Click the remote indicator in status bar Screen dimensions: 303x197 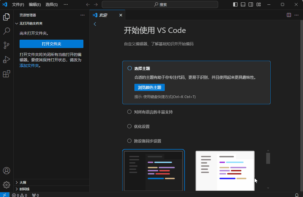[x=4, y=195]
